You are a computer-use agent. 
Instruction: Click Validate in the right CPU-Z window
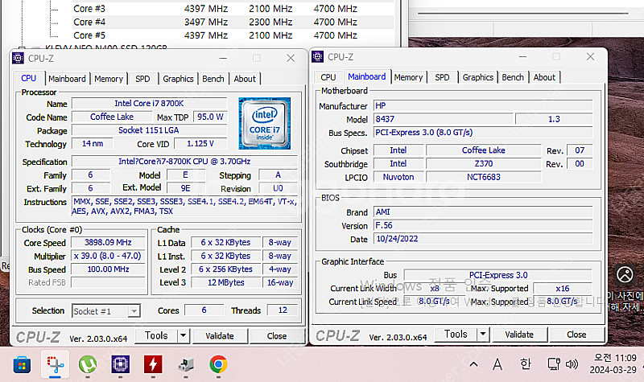point(519,335)
